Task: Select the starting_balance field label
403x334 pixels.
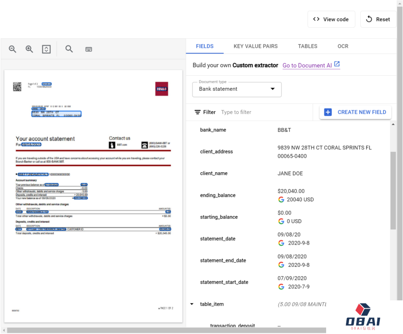Action: (219, 217)
